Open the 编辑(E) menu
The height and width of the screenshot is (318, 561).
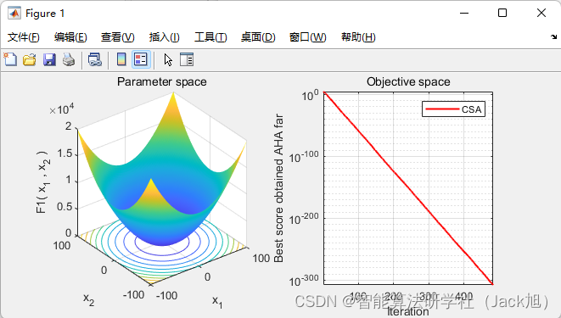70,37
